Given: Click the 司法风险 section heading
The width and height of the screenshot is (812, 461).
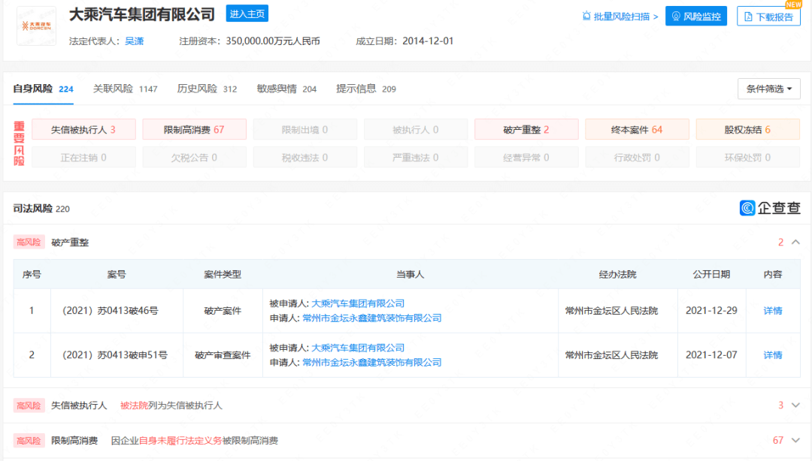Looking at the screenshot, I should (32, 209).
